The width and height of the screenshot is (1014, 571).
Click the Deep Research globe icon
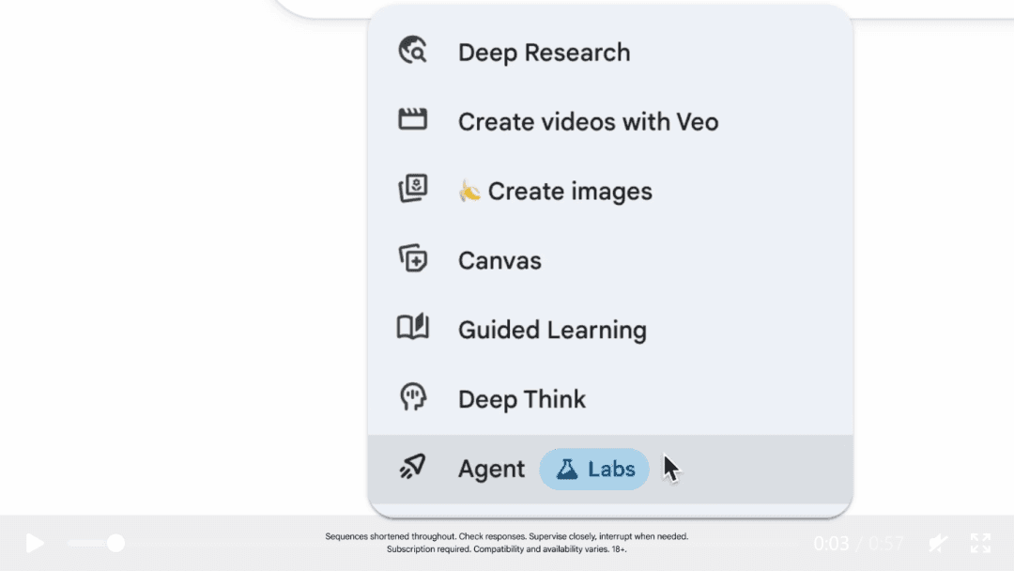[x=413, y=51]
